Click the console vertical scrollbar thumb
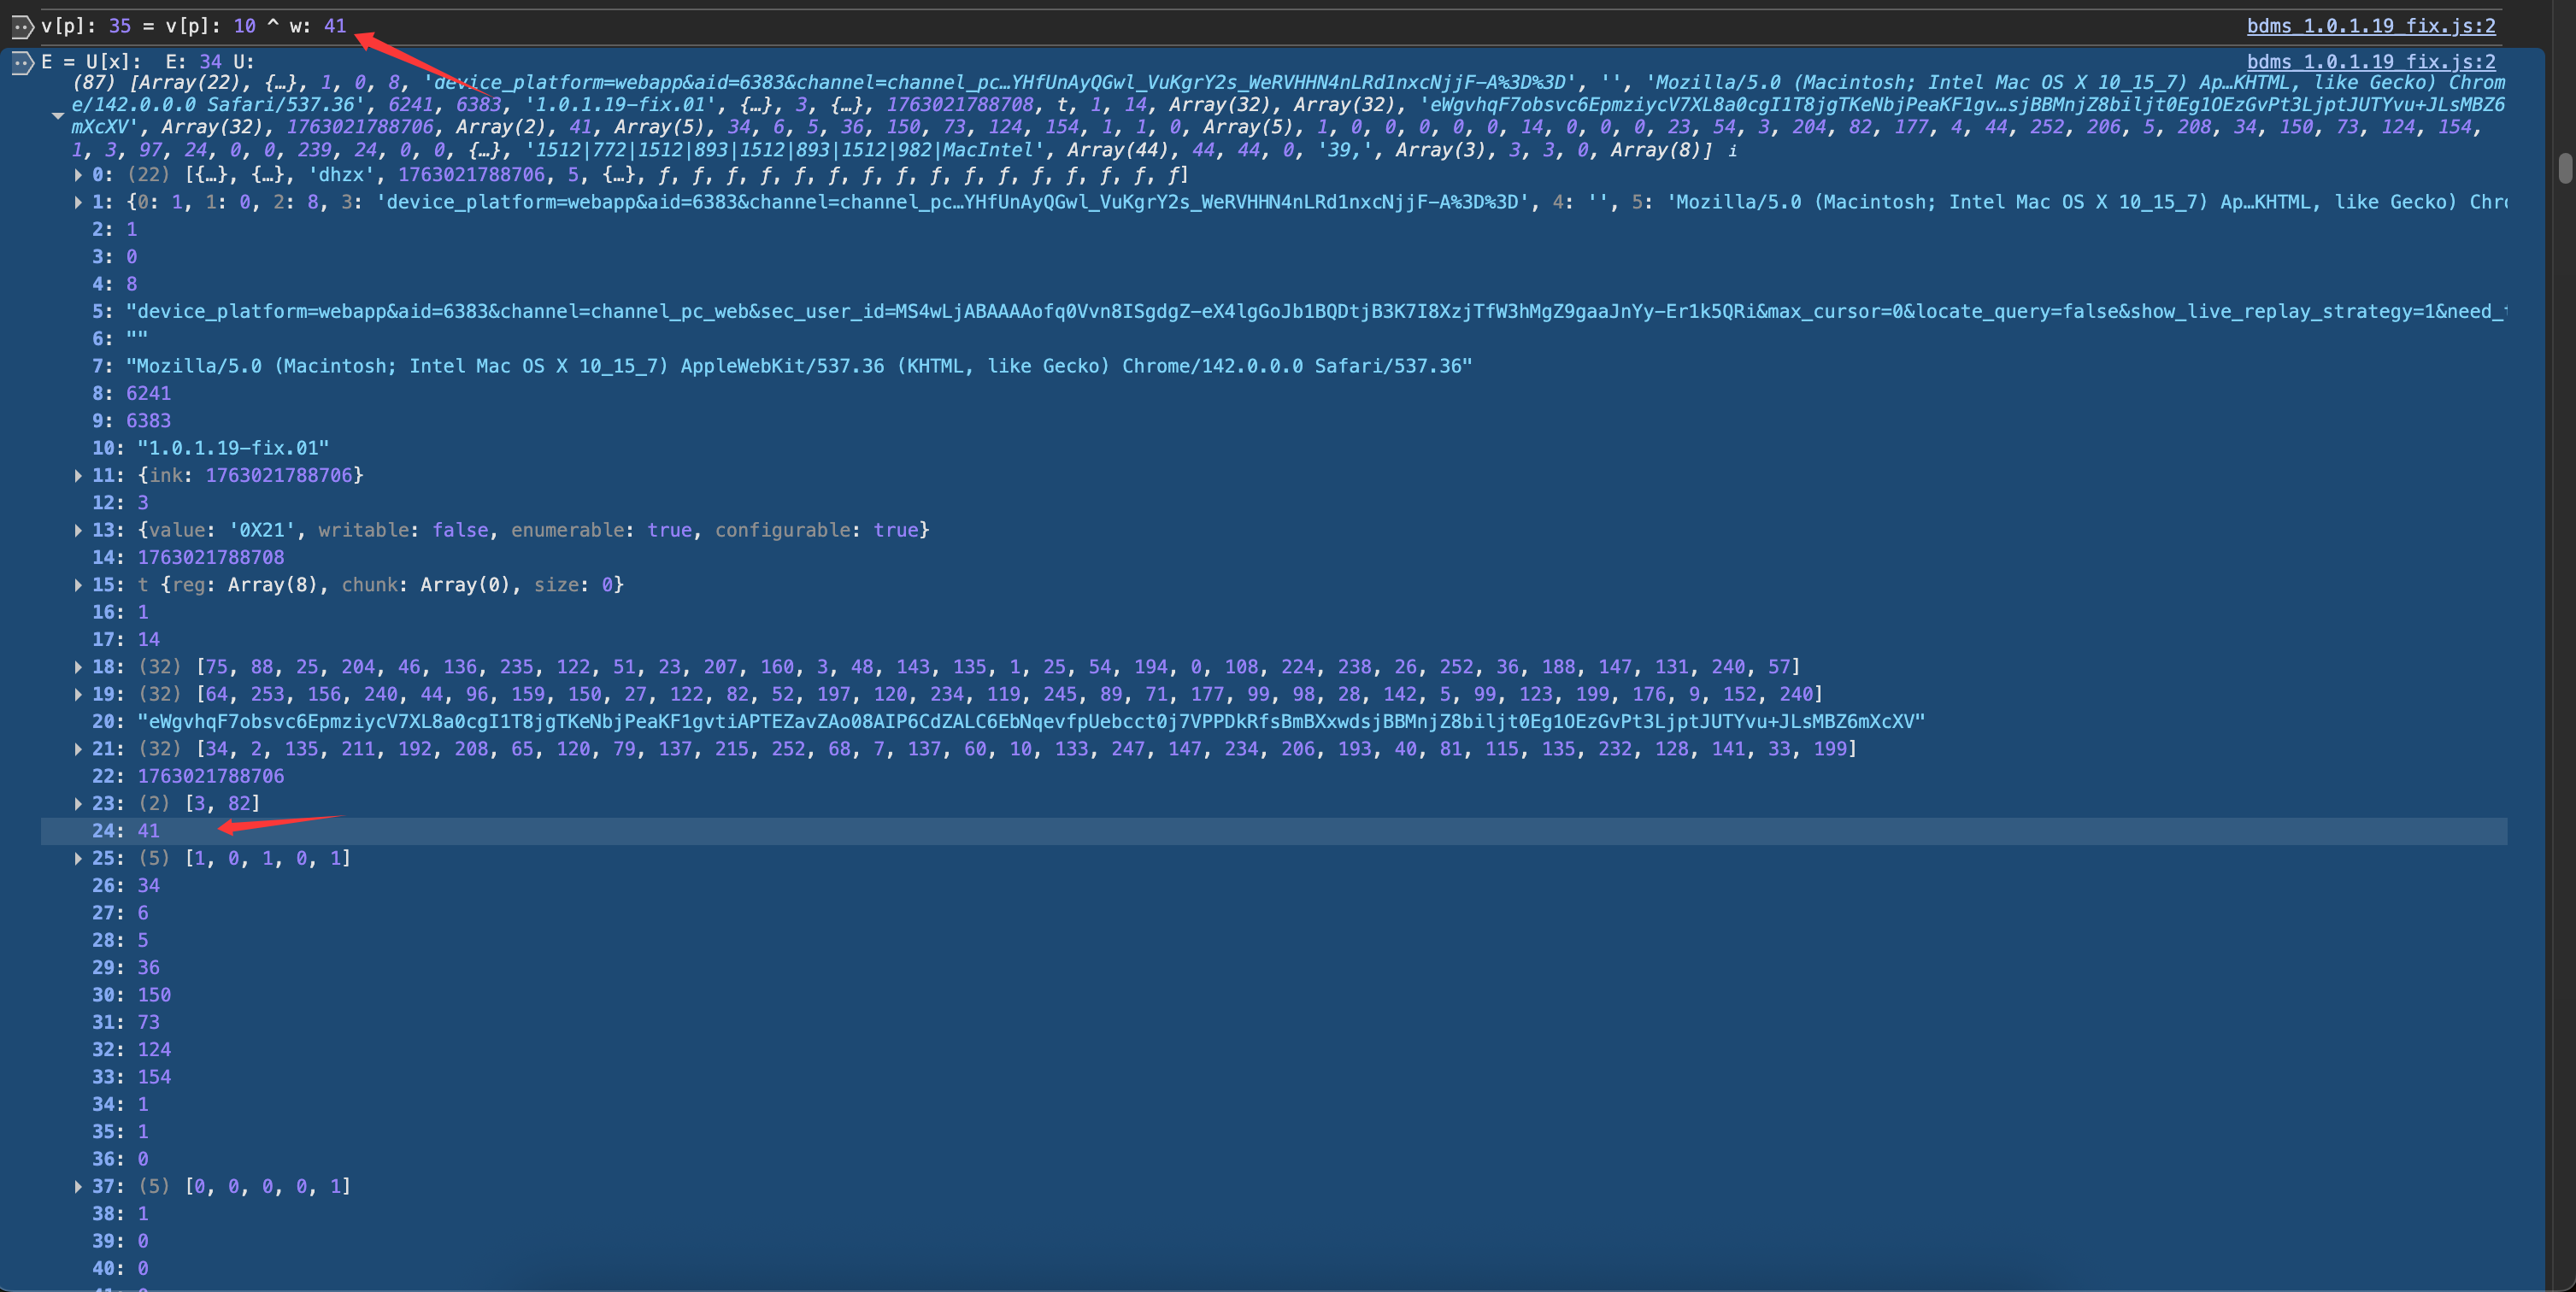 pos(2566,168)
